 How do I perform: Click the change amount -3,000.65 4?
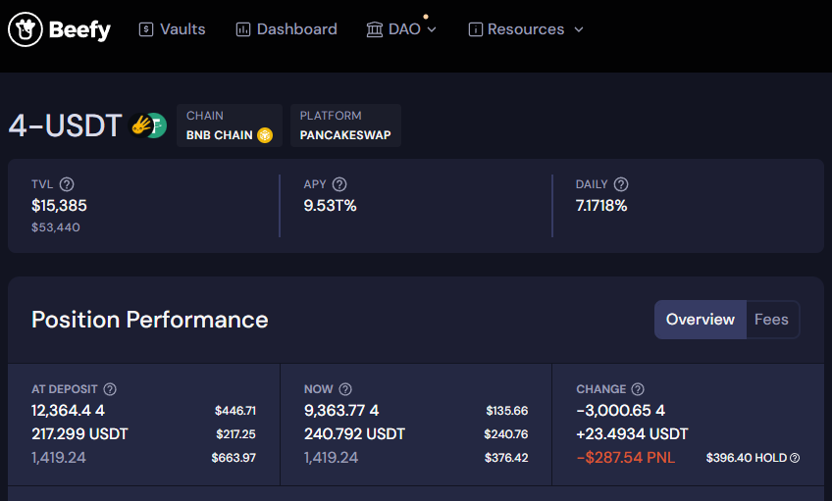coord(621,411)
